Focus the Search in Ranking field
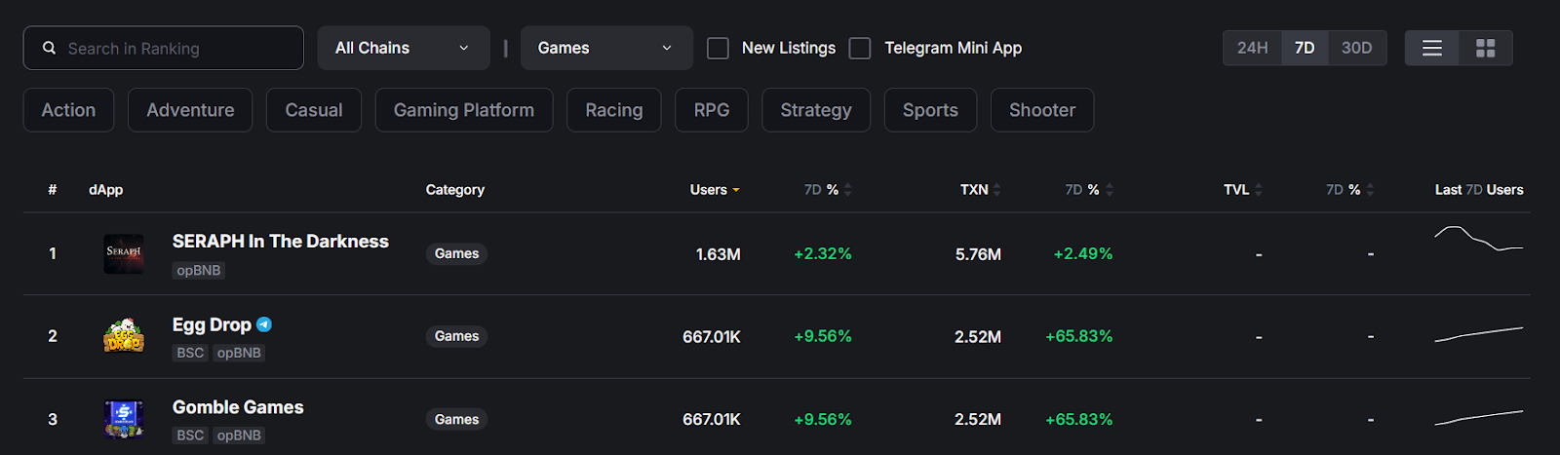Screen dimensions: 1560x455 pyautogui.click(x=175, y=48)
